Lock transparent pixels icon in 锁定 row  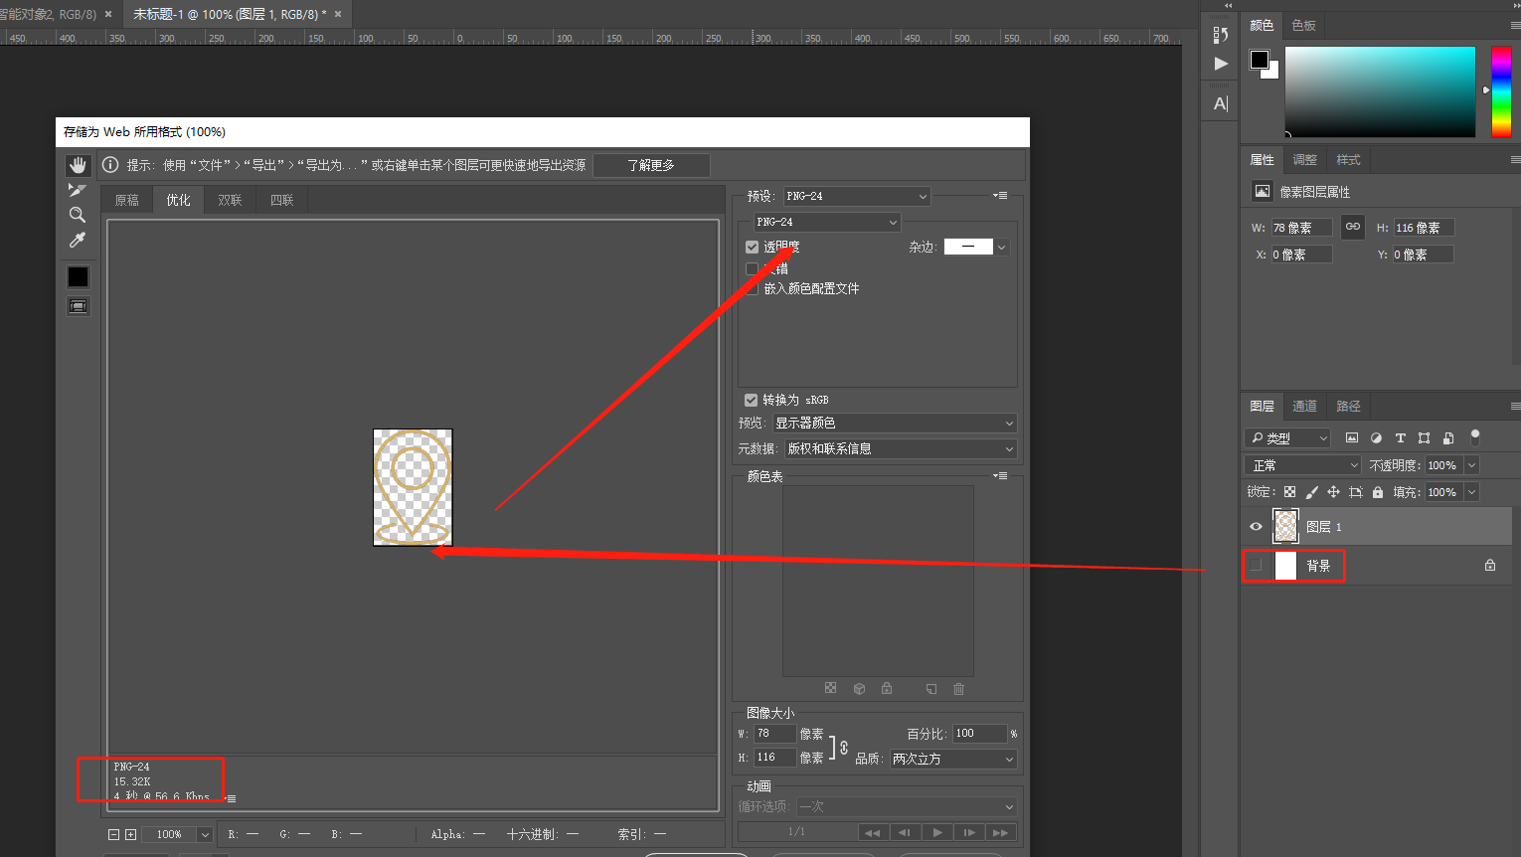[1289, 492]
